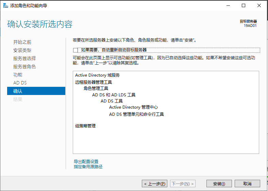Open the 安装类型 wizard step

pos(22,50)
